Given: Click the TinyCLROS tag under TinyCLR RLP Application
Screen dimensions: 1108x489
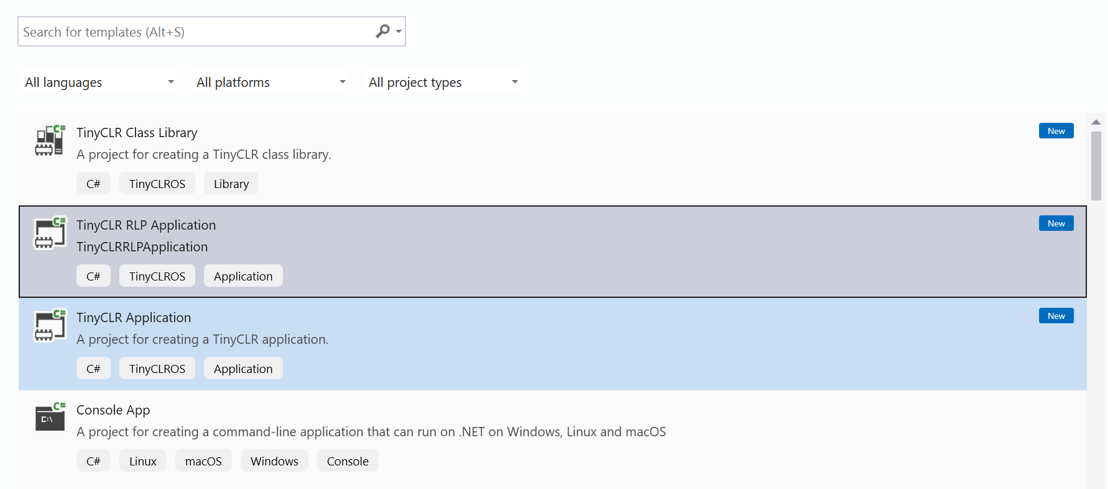Looking at the screenshot, I should (x=157, y=276).
